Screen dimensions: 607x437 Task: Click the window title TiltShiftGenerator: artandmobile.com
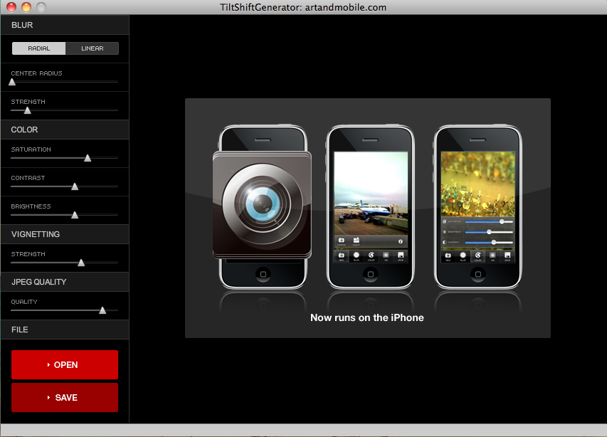pos(303,7)
